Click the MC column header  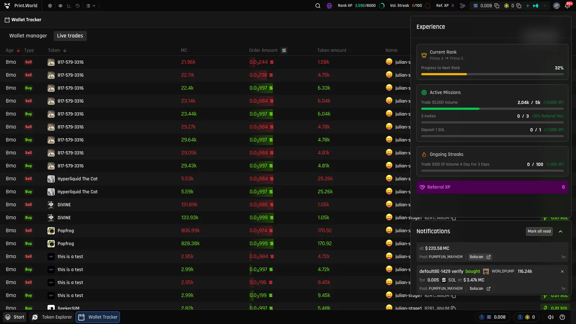click(x=184, y=50)
